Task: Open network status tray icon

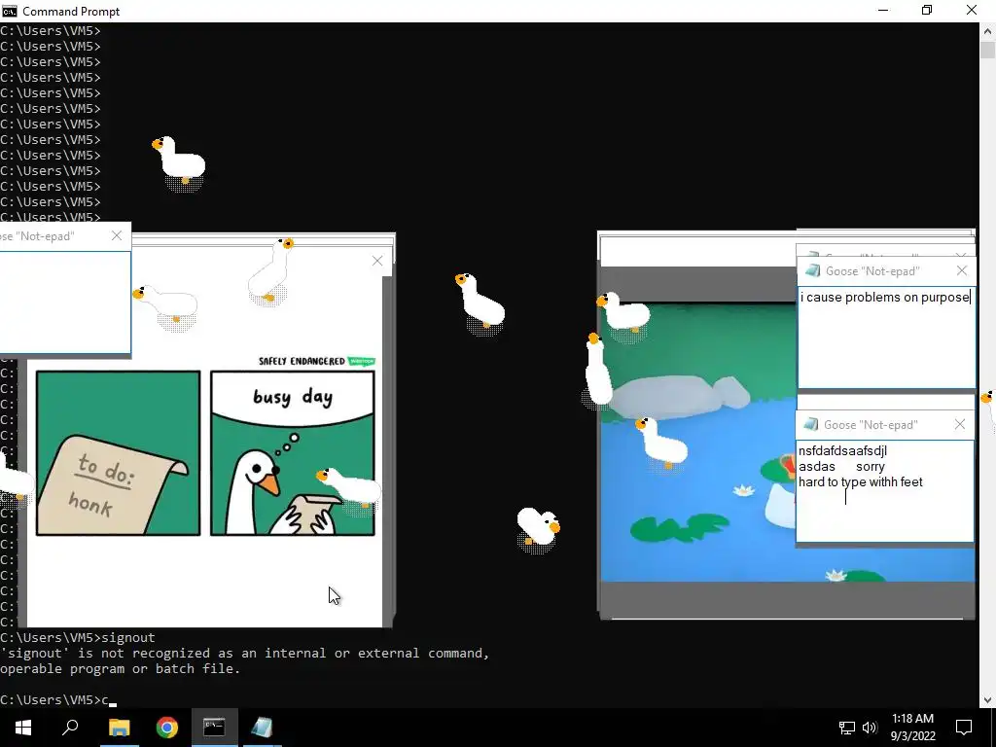Action: tap(847, 728)
